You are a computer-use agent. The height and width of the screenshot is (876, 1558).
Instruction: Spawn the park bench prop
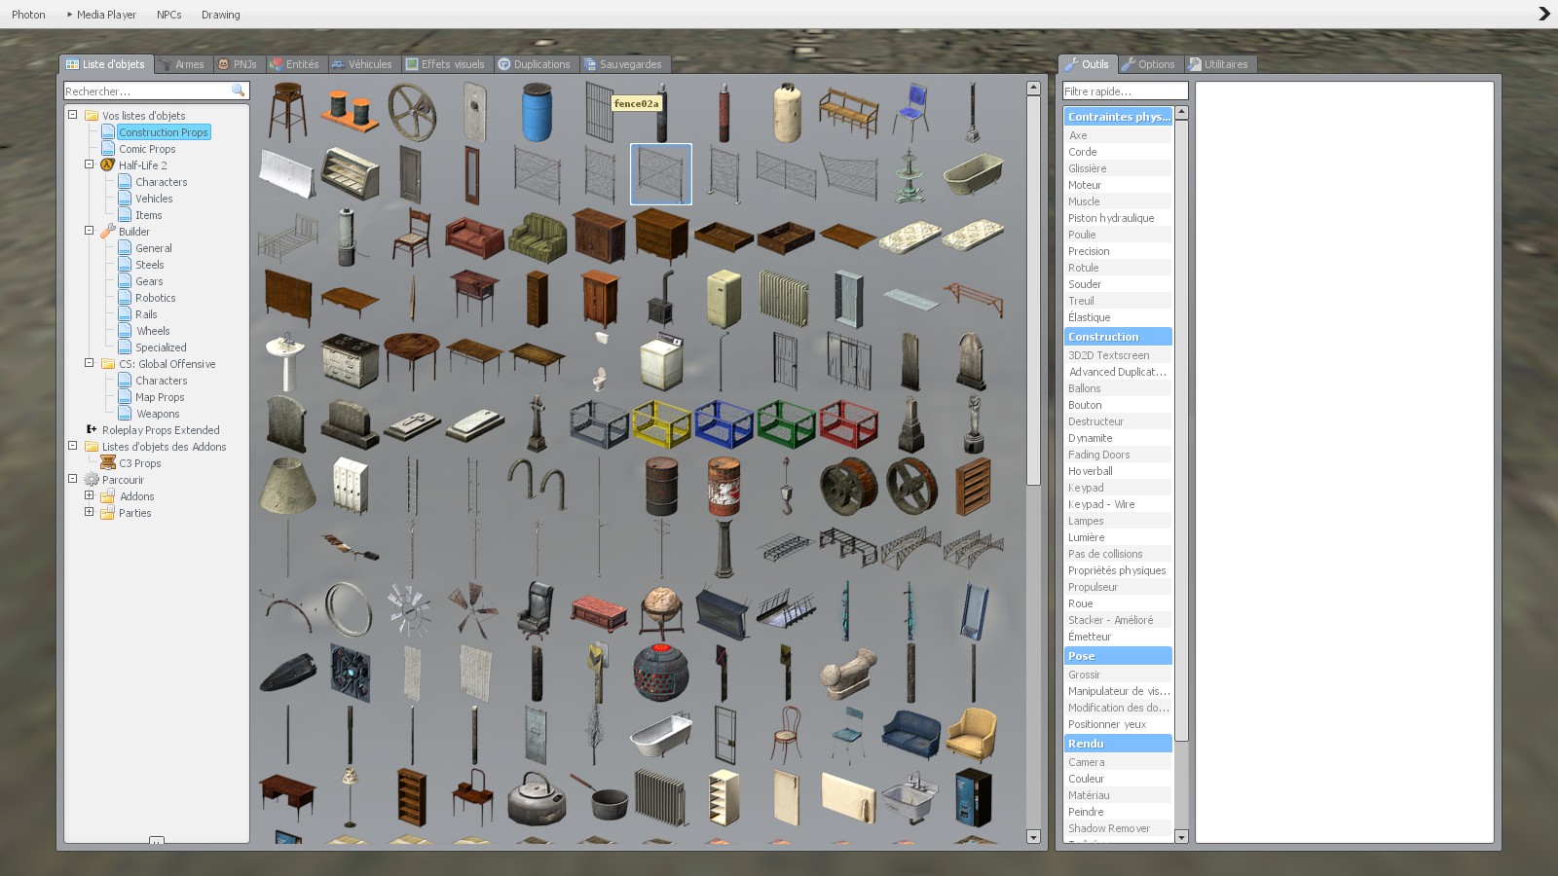tap(848, 112)
